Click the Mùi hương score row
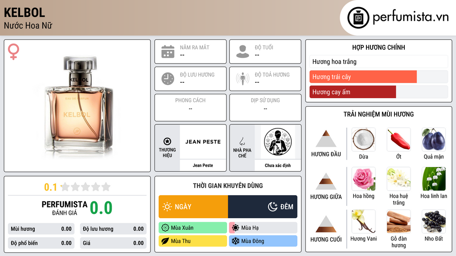This screenshot has width=456, height=256. [41, 229]
